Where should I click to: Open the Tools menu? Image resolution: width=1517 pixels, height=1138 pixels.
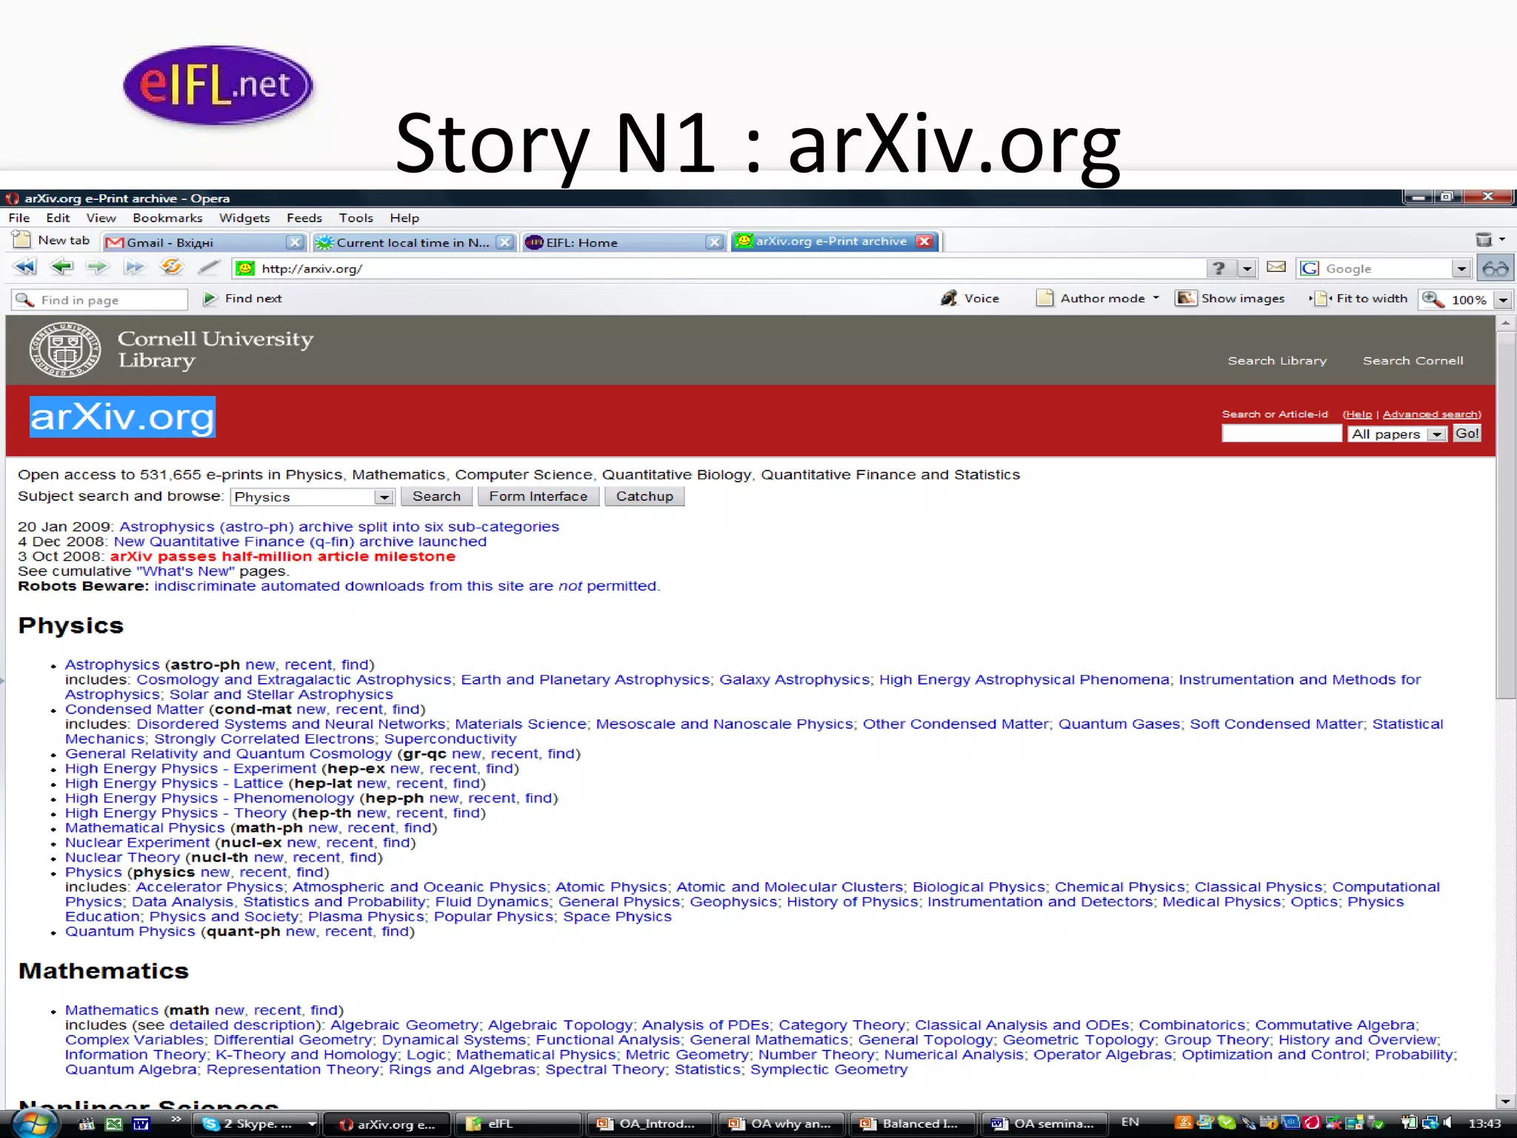point(356,218)
